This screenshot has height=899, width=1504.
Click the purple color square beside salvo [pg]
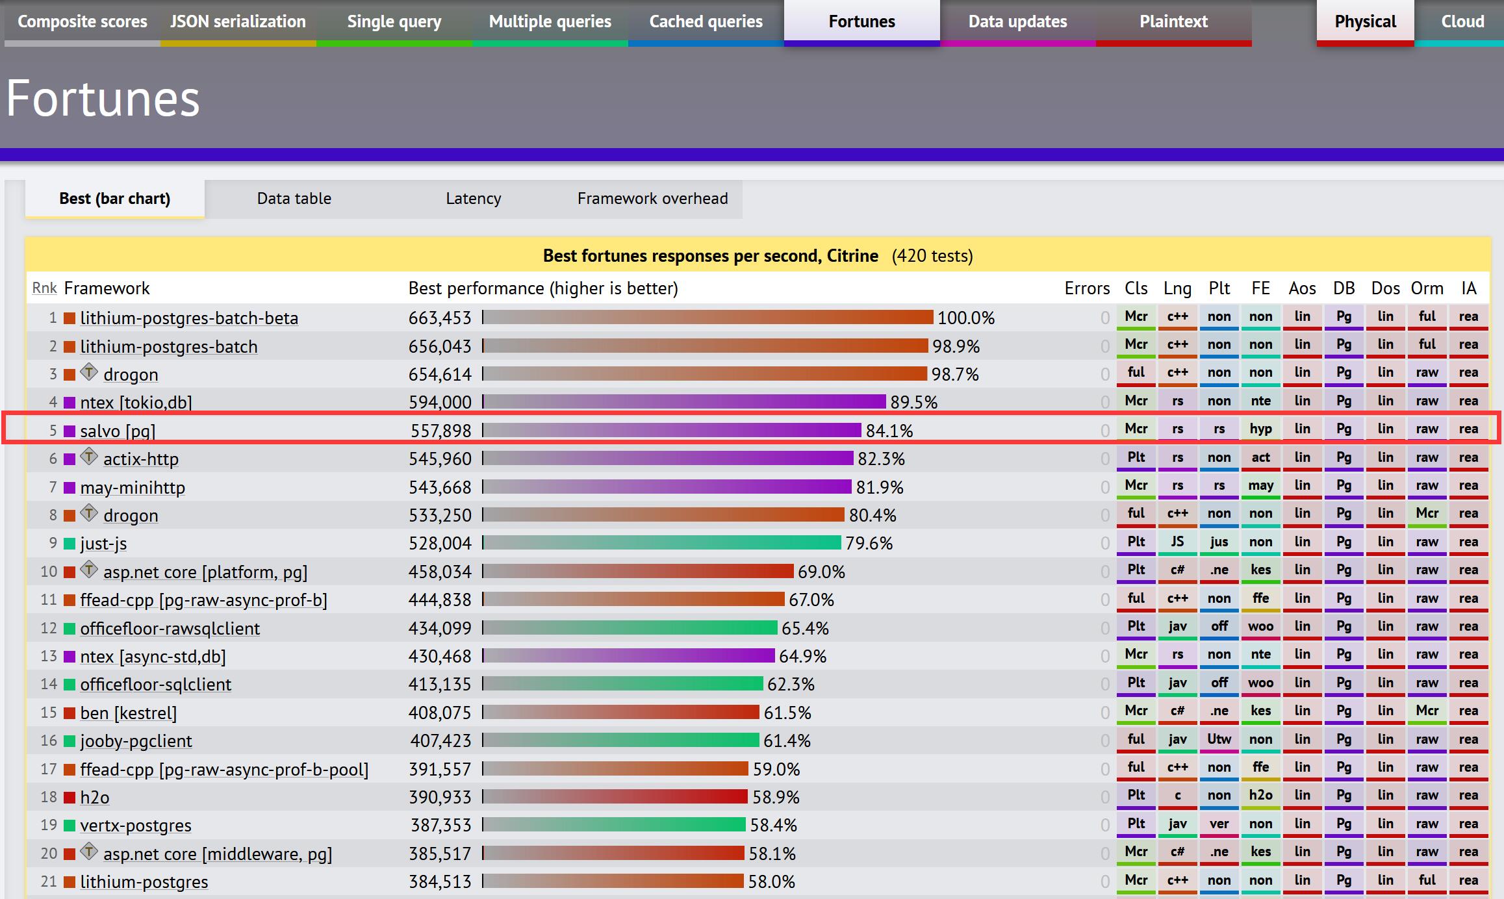(x=70, y=431)
